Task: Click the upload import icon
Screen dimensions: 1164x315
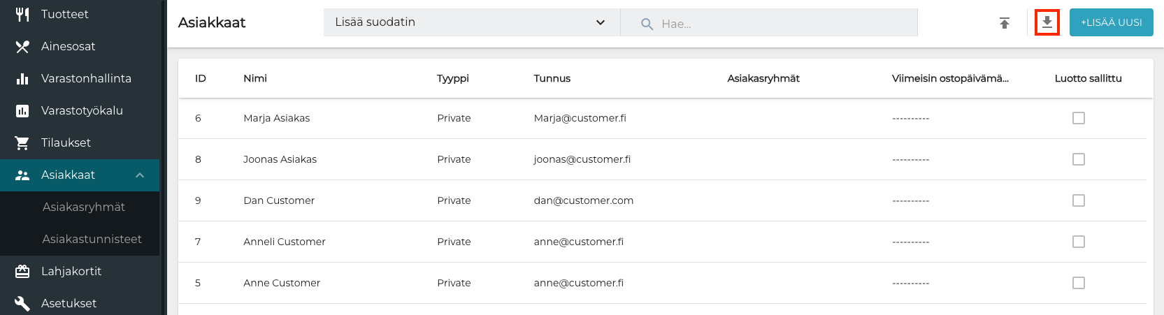Action: [1005, 23]
